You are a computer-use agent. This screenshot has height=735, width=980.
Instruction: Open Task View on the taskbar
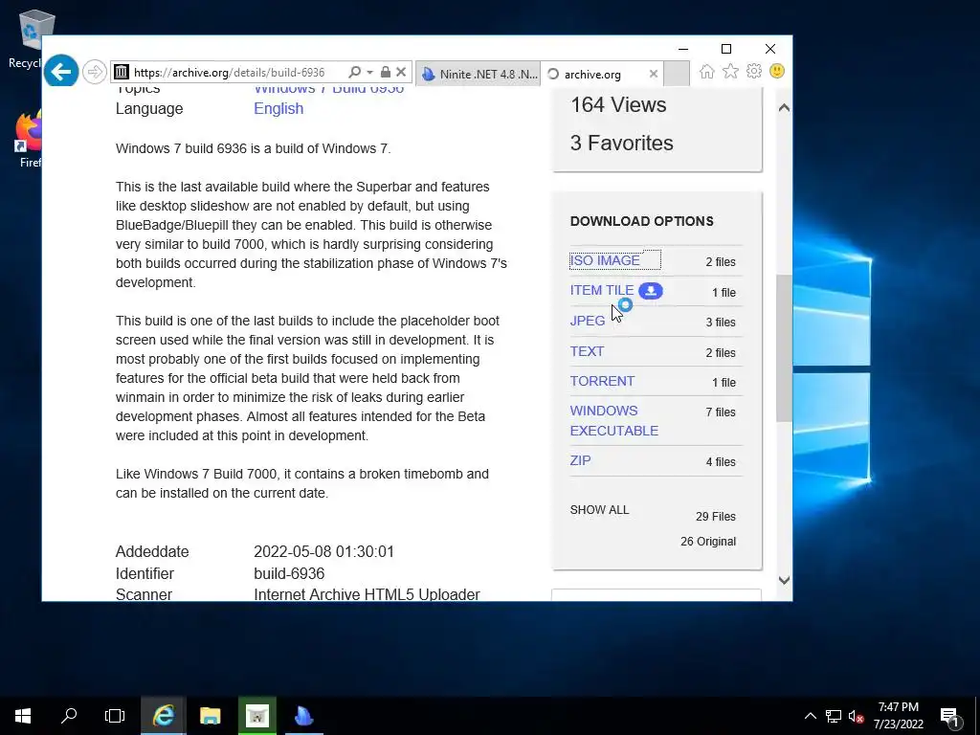115,716
